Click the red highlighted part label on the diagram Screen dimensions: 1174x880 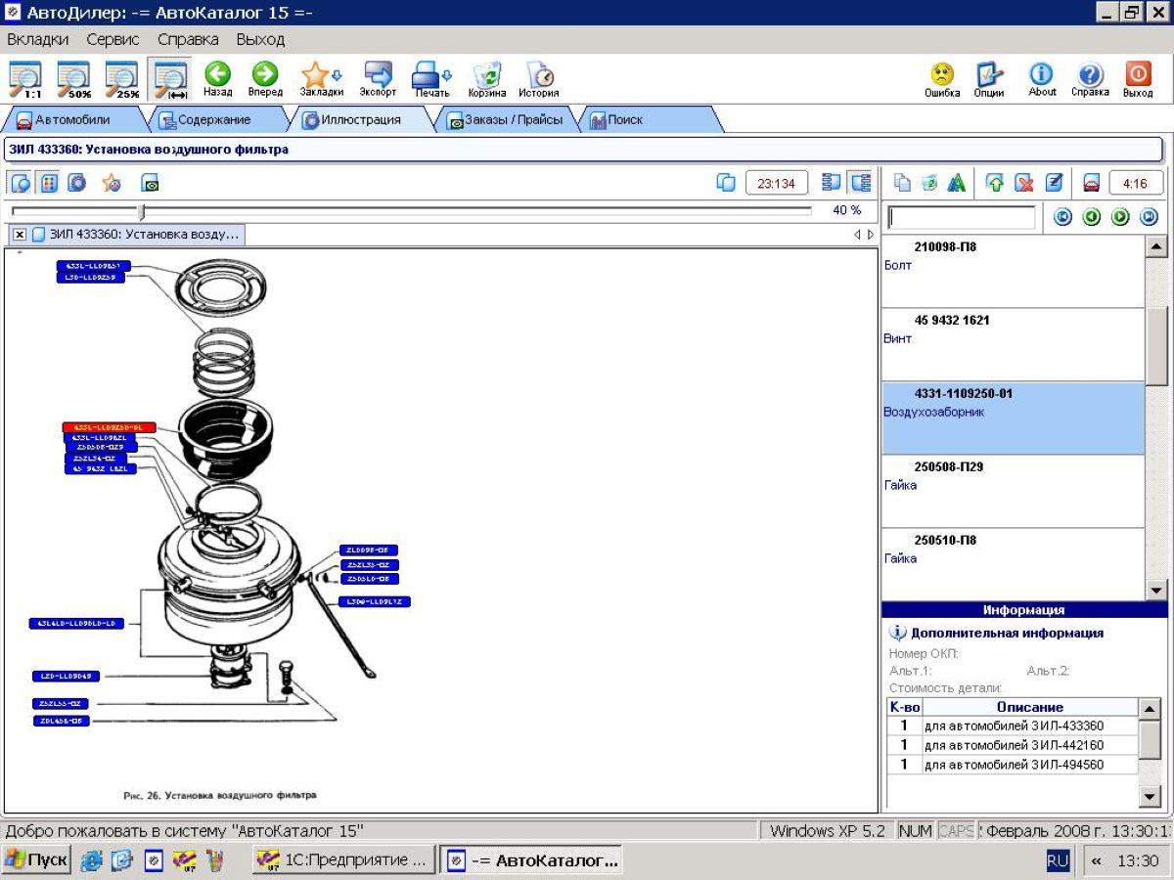[110, 427]
